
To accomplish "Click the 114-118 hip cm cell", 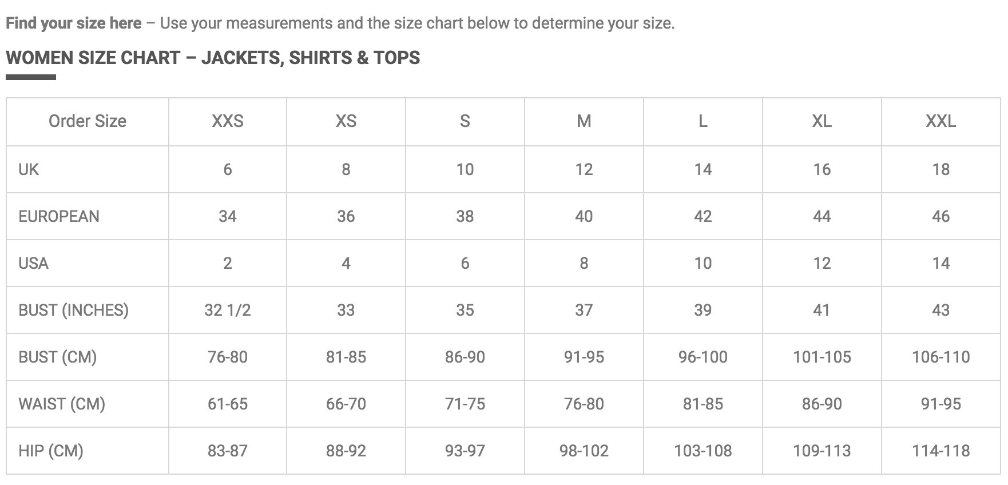I will (x=941, y=451).
